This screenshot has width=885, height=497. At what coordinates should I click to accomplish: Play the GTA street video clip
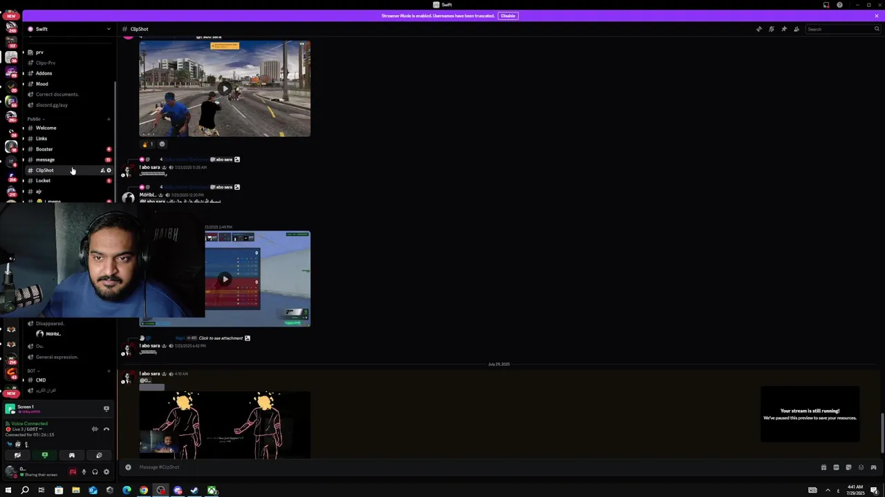(225, 88)
